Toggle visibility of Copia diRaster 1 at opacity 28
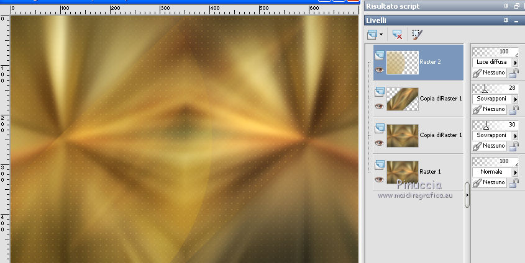 point(379,106)
